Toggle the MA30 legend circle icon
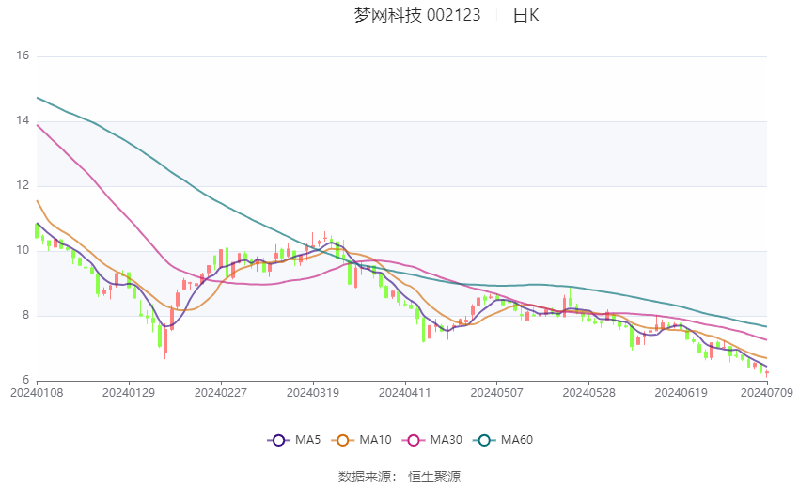Screen dimensions: 799x486 click(x=414, y=440)
